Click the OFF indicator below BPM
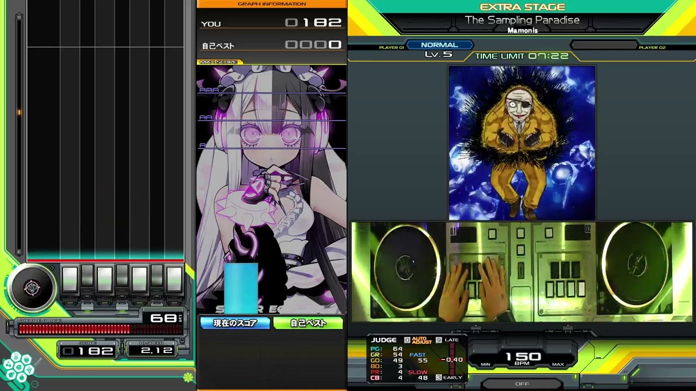 click(522, 384)
